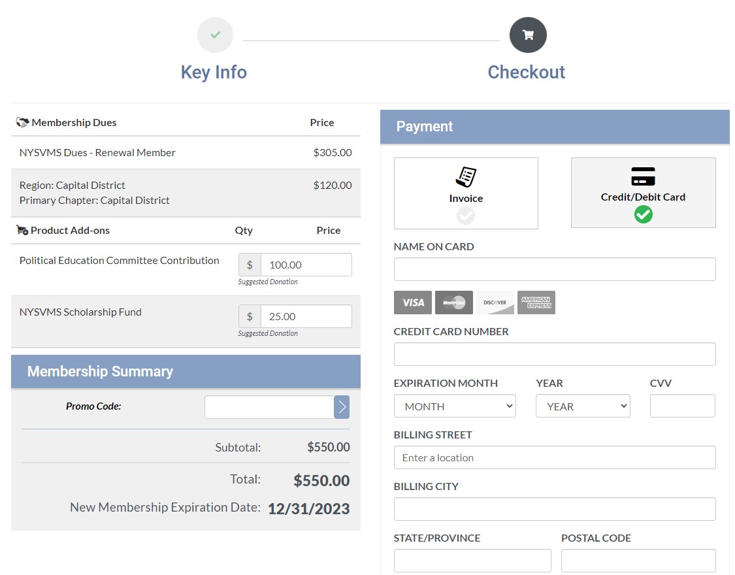Viewport: 735px width, 575px height.
Task: Click the Promo Code text box
Action: (x=269, y=407)
